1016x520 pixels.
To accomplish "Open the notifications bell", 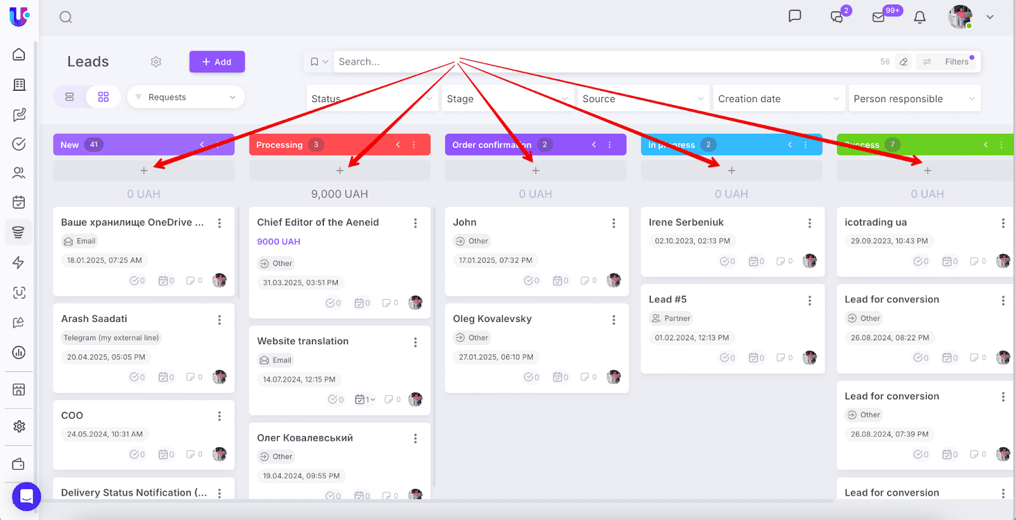I will tap(919, 17).
